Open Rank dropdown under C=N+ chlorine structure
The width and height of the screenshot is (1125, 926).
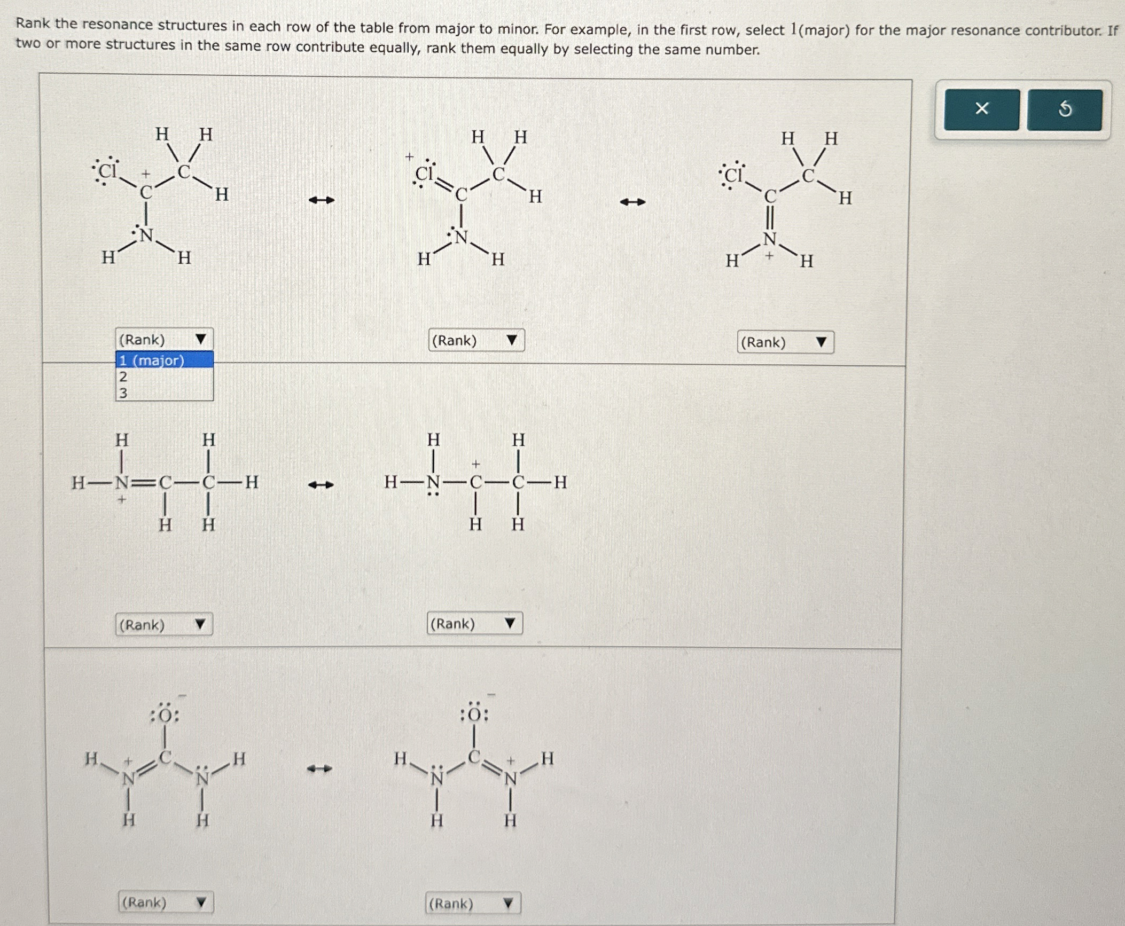tap(785, 342)
